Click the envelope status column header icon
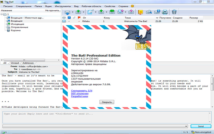The width and height of the screenshot is (214, 134). (x=64, y=18)
